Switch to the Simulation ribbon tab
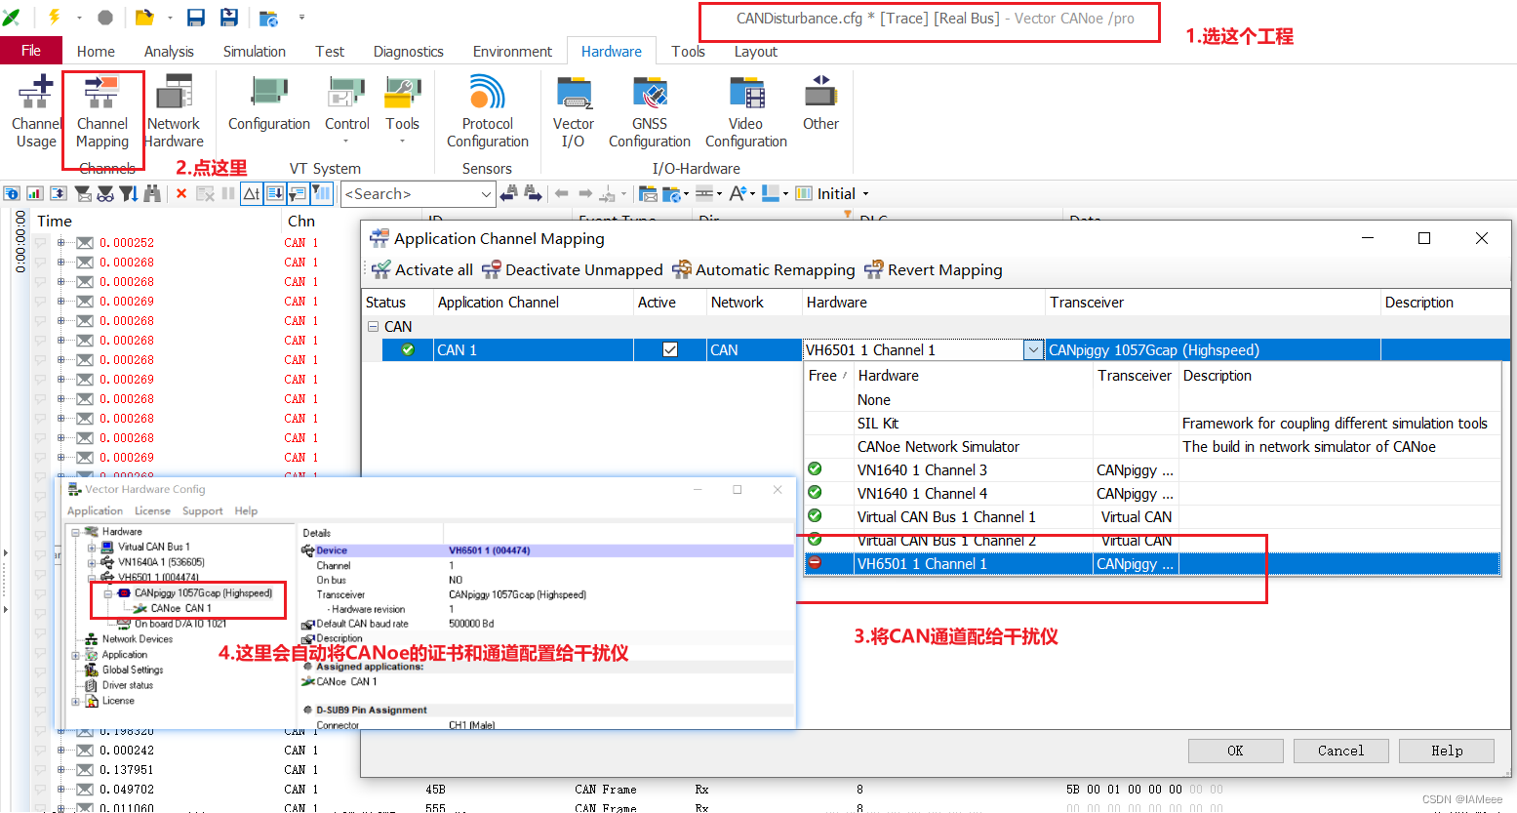Viewport: 1517px width, 813px height. (x=255, y=51)
